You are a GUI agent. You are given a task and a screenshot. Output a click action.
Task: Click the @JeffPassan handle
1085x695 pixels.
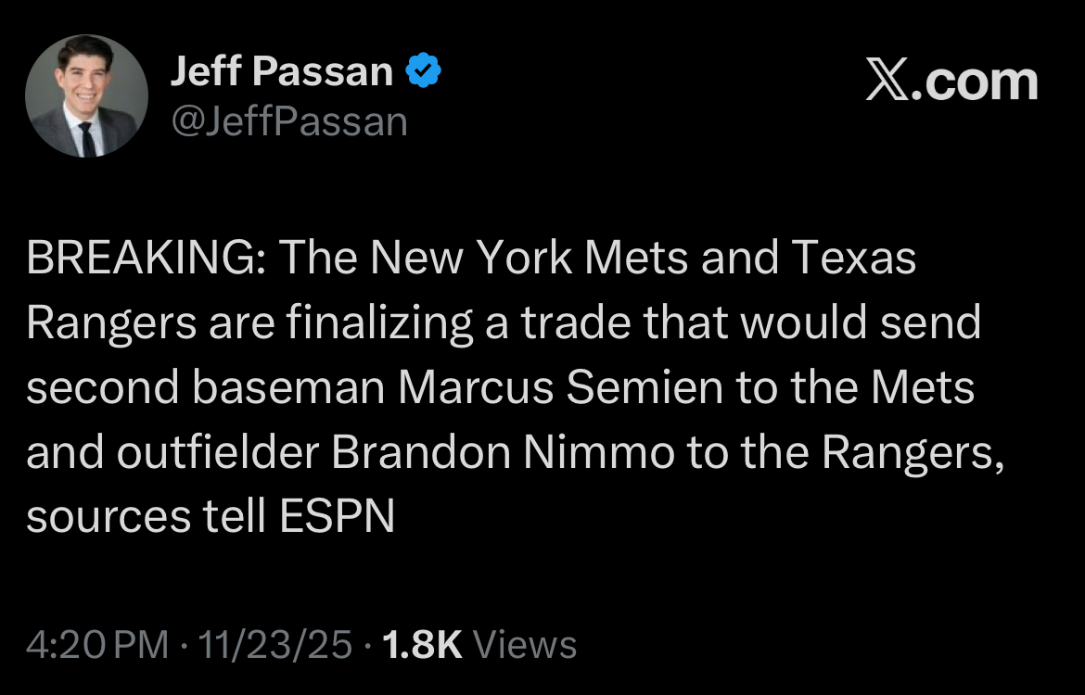289,121
